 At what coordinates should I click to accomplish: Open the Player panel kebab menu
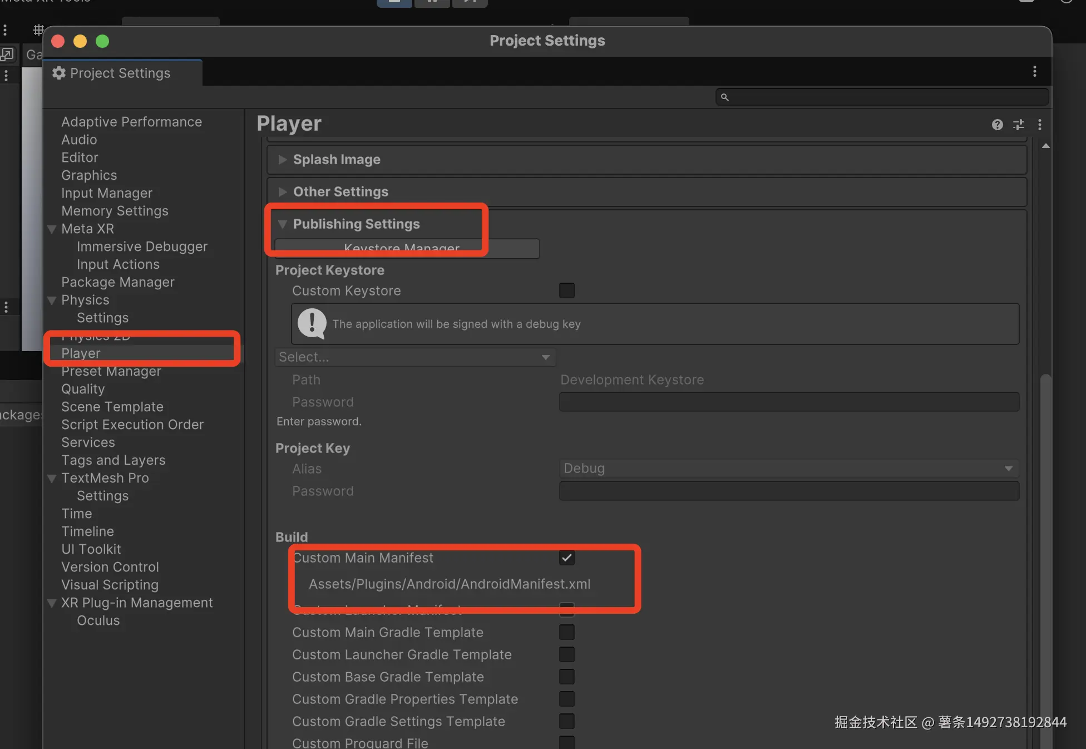(1039, 125)
